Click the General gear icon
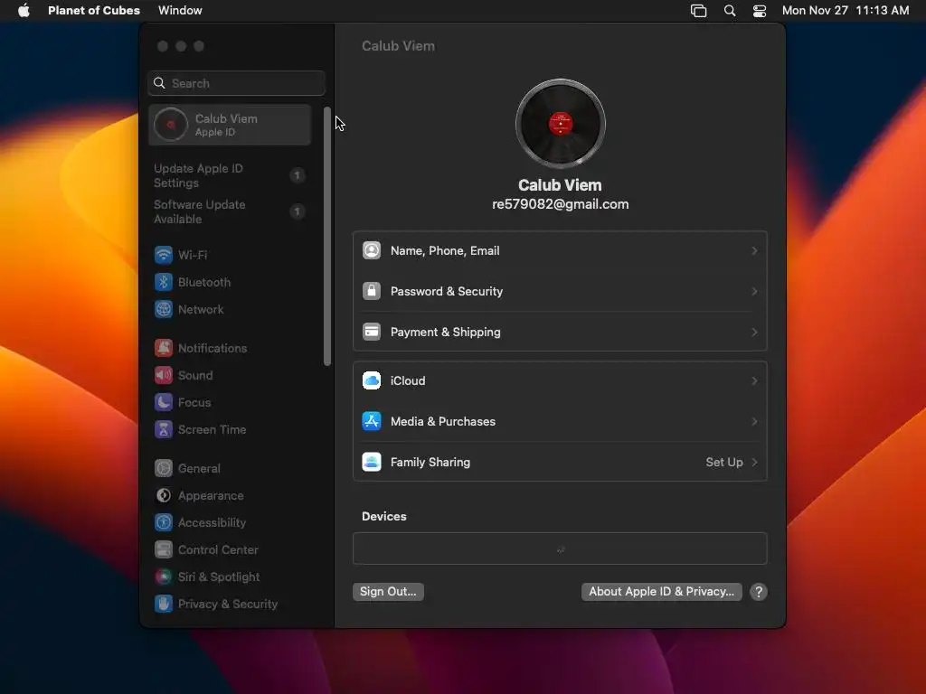This screenshot has width=926, height=694. click(164, 469)
